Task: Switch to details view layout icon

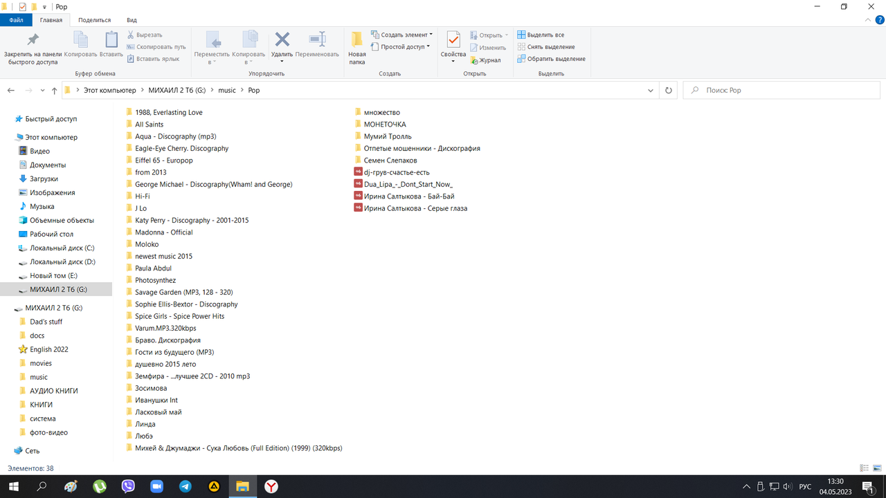Action: 864,468
